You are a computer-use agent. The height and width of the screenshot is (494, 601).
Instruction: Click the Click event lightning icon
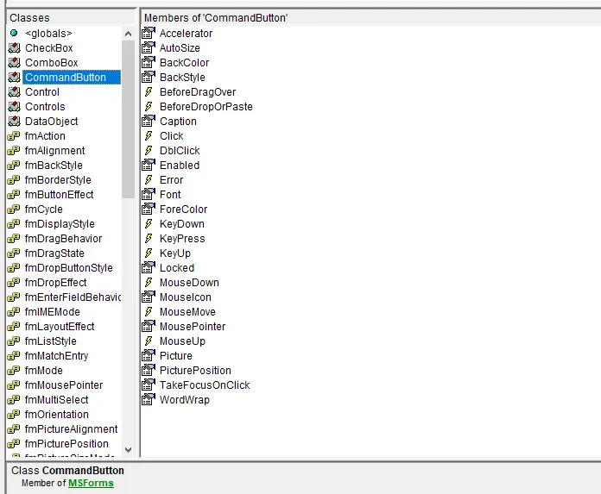tap(149, 136)
